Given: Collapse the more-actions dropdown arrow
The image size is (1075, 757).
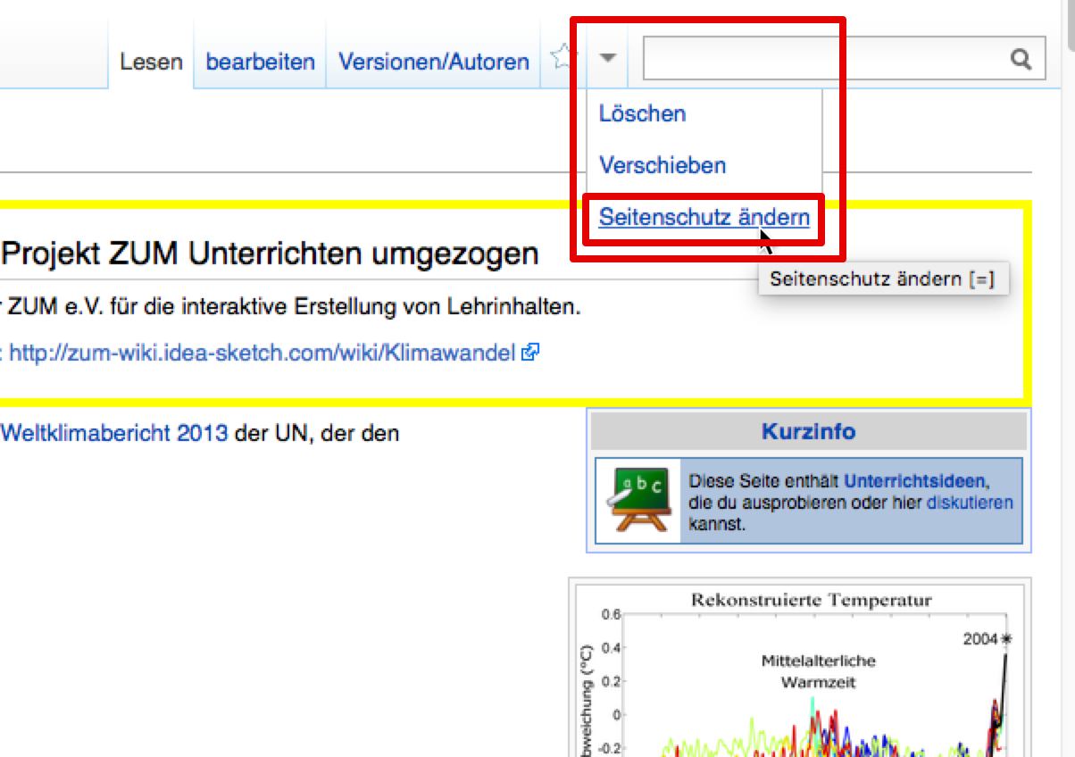Looking at the screenshot, I should pyautogui.click(x=607, y=59).
